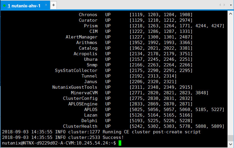Image resolution: width=234 pixels, height=148 pixels.
Task: Click the AlertManager service name
Action: point(82,37)
